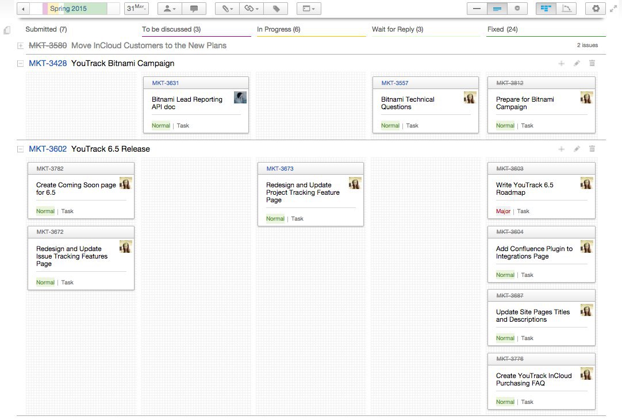Screen dimensions: 622x420
Task: Go to the previous sprint arrow
Action: [x=24, y=9]
